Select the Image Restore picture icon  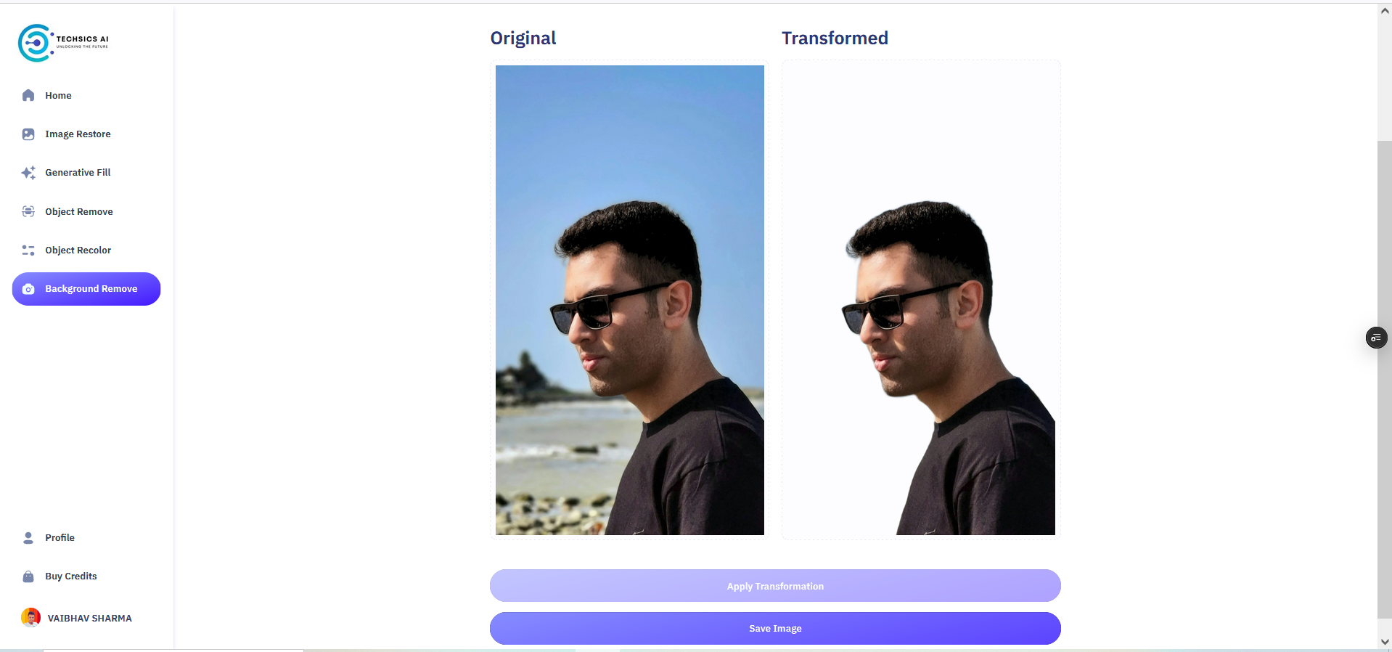pos(28,134)
